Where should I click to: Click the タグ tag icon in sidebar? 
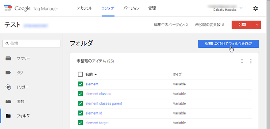(8, 73)
